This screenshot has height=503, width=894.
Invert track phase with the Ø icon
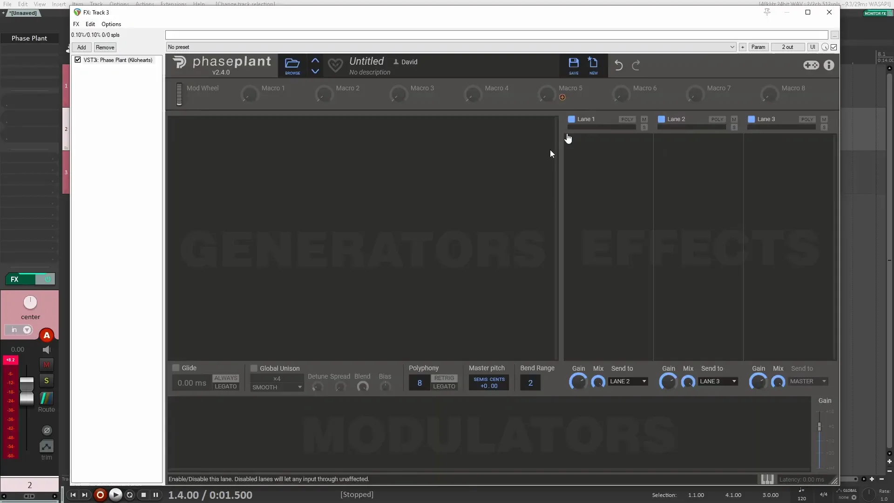(47, 430)
